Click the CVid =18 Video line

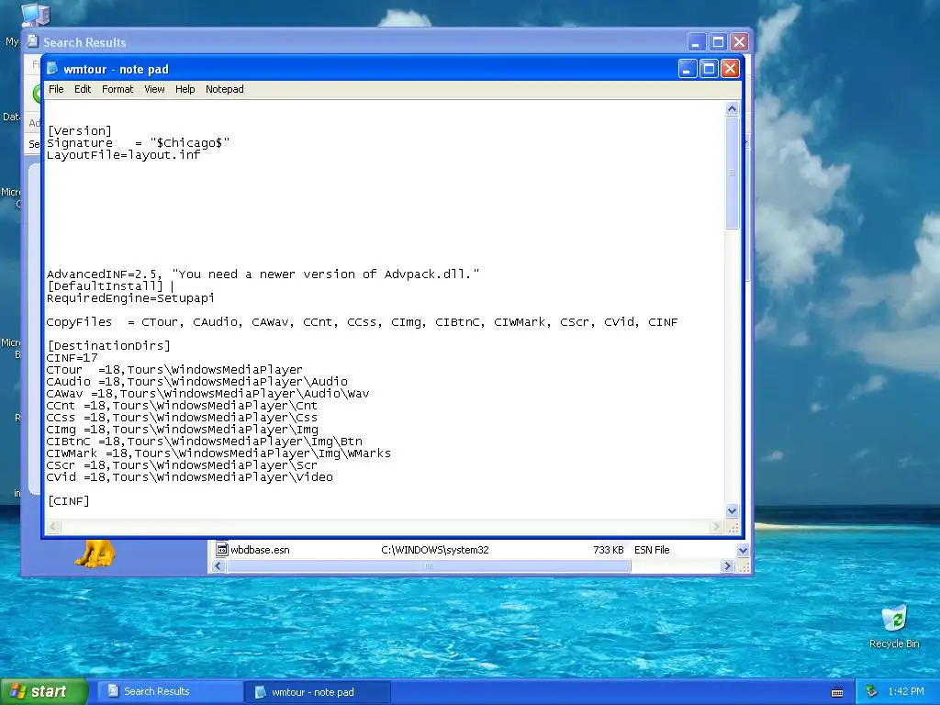[x=189, y=477]
